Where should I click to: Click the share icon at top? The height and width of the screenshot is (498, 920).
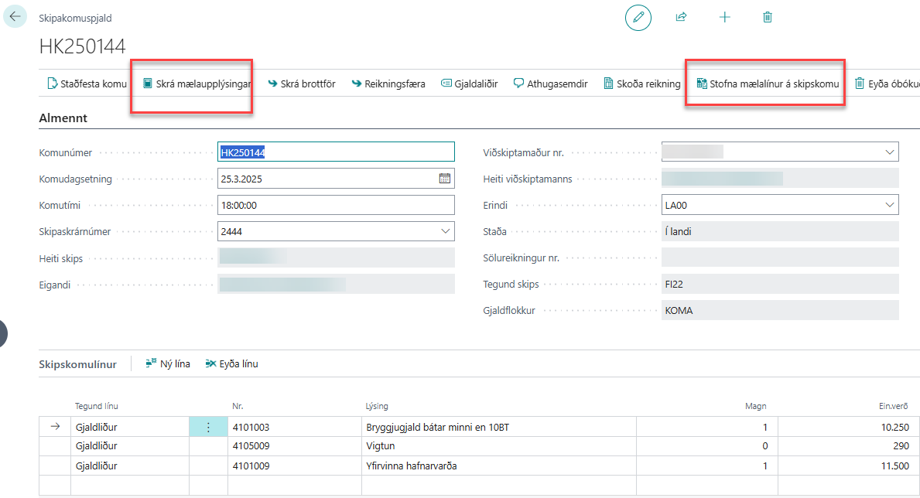[681, 17]
